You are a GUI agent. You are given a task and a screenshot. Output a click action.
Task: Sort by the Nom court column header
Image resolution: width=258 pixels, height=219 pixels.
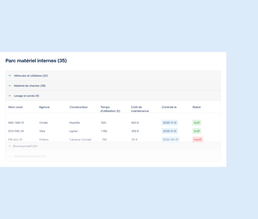click(x=15, y=107)
